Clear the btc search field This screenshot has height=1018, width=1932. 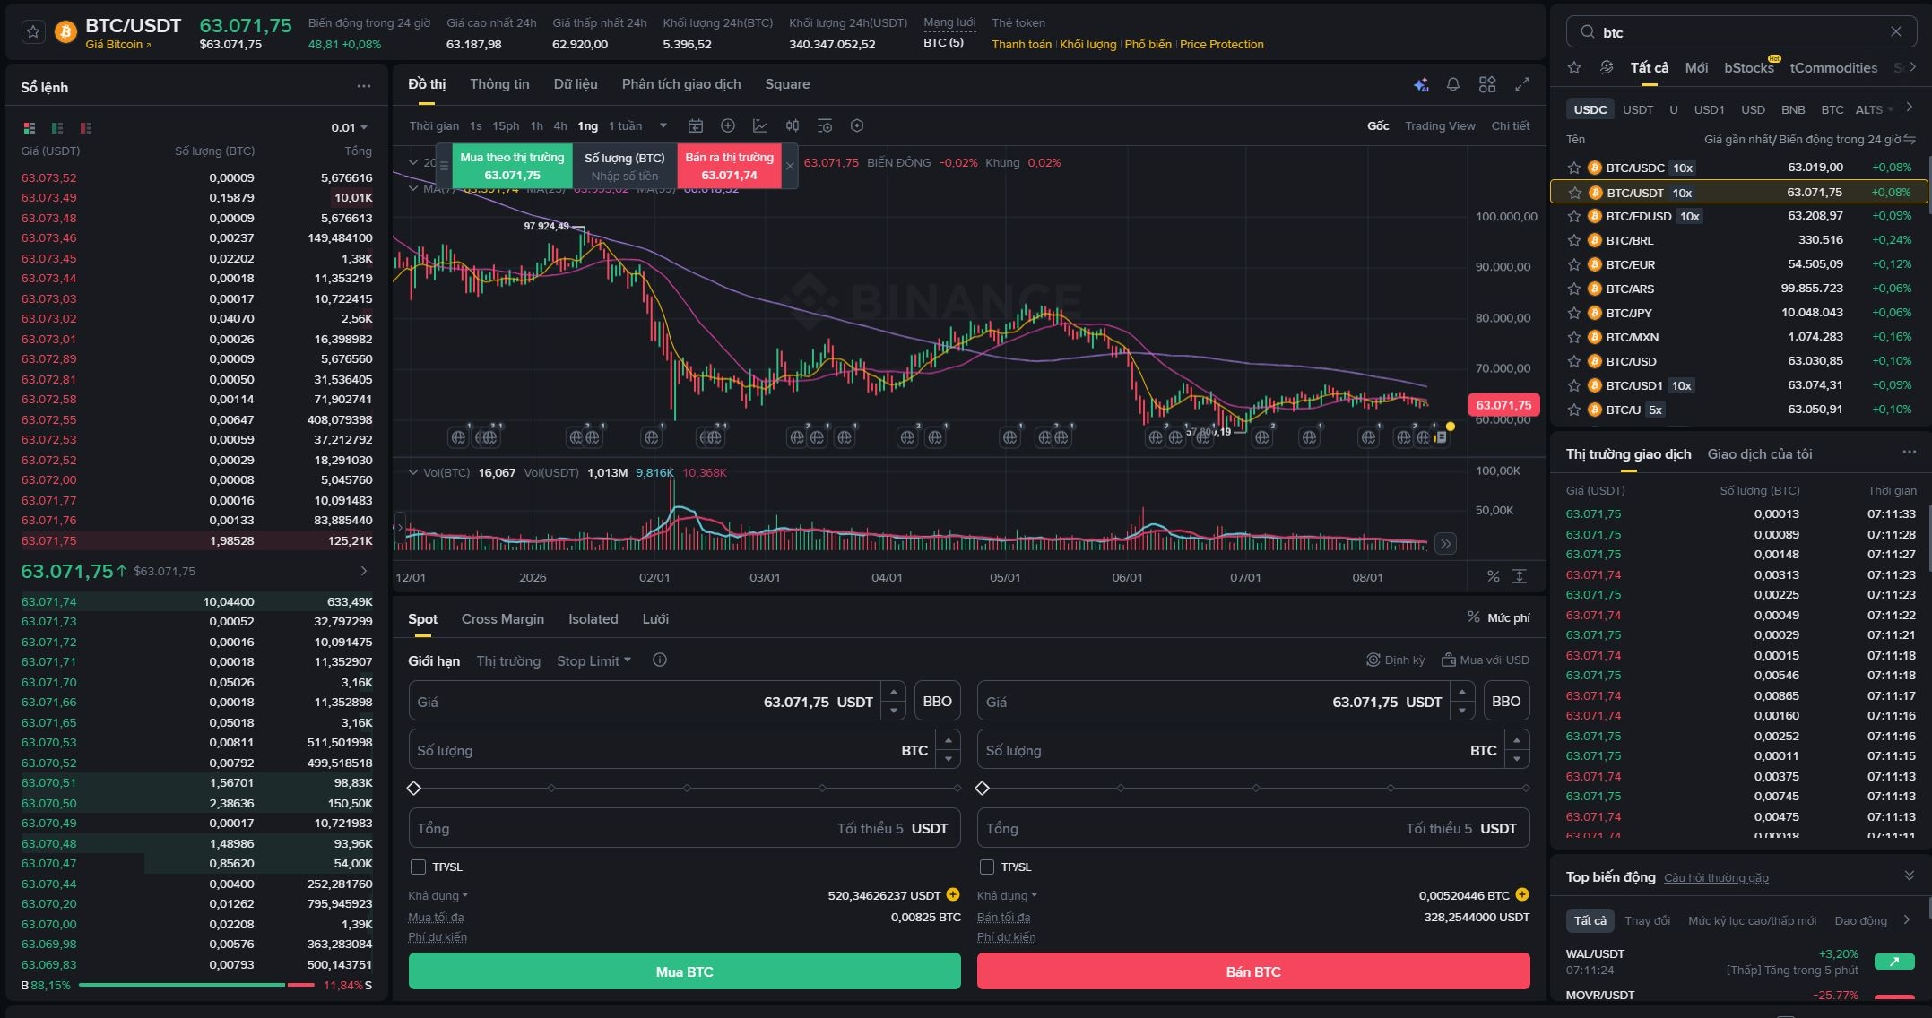click(1896, 31)
